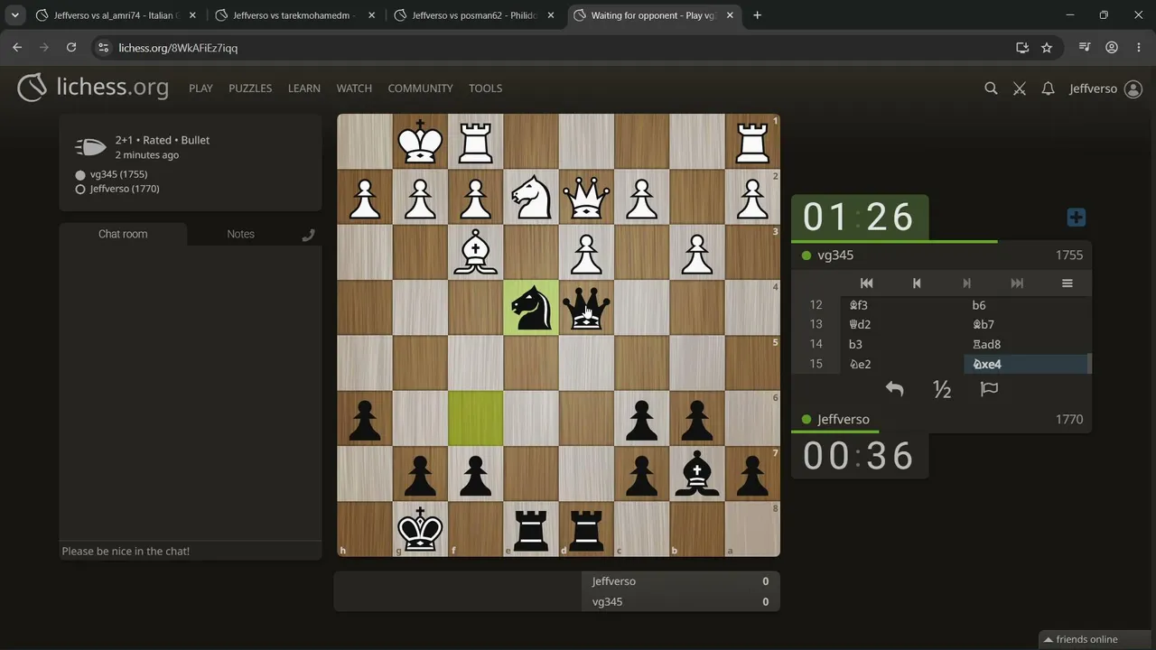Select the white queen on d2
This screenshot has width=1156, height=650.
586,197
